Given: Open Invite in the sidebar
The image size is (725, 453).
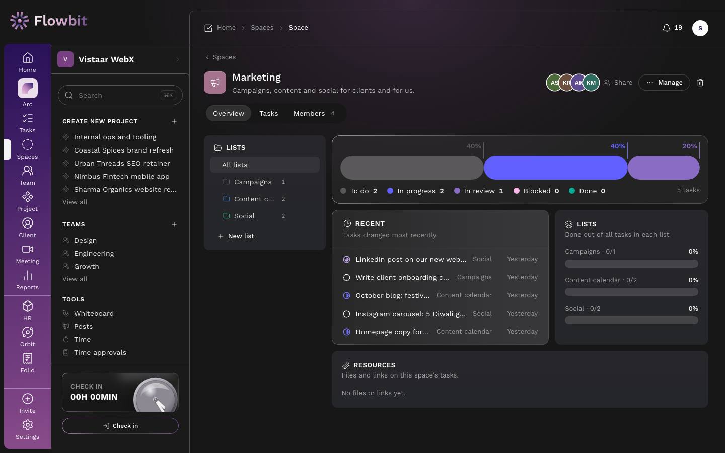Looking at the screenshot, I should click(x=27, y=404).
